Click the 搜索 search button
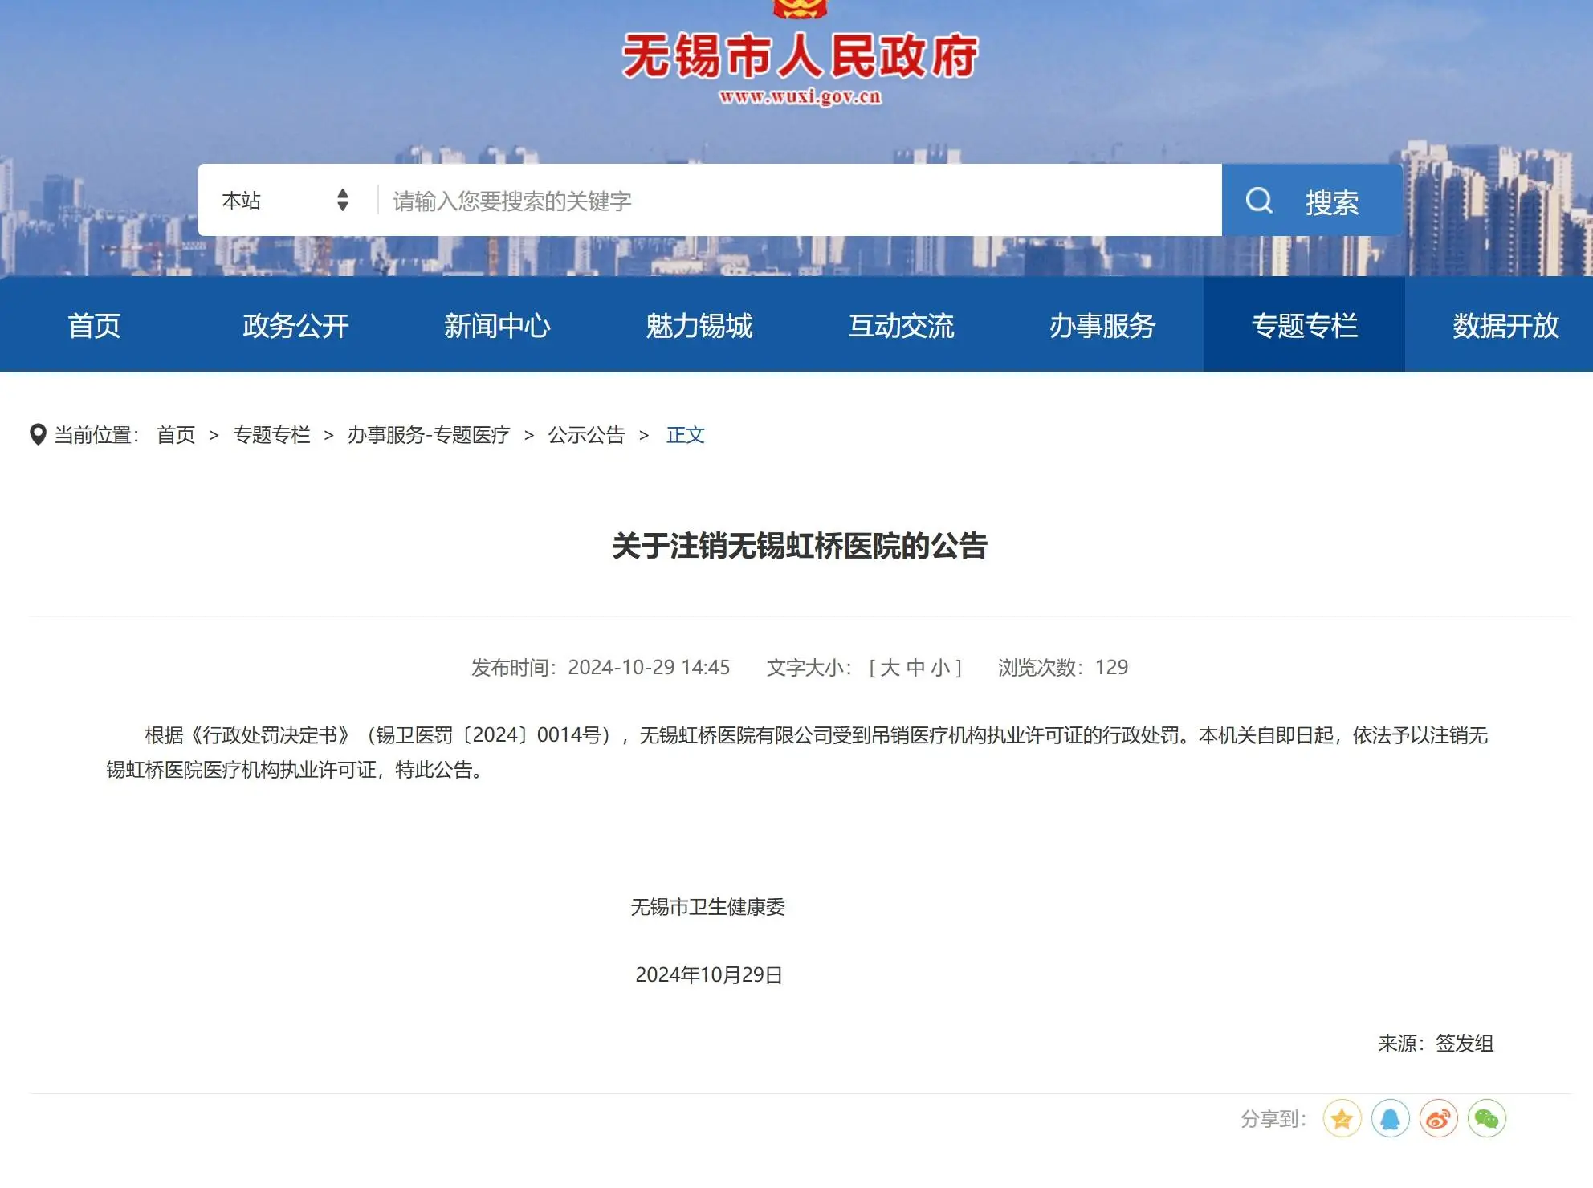The height and width of the screenshot is (1188, 1593). click(x=1330, y=202)
